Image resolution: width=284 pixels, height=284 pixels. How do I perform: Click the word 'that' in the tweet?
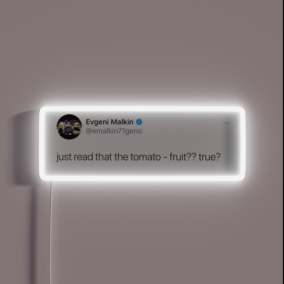(x=103, y=157)
